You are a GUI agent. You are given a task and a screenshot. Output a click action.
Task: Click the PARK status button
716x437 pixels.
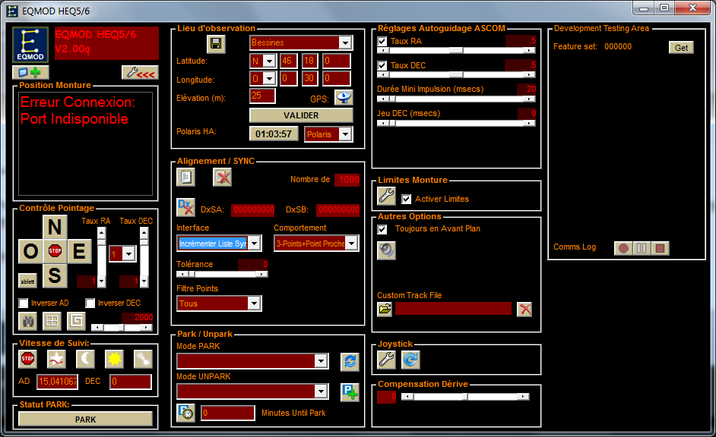tap(85, 420)
